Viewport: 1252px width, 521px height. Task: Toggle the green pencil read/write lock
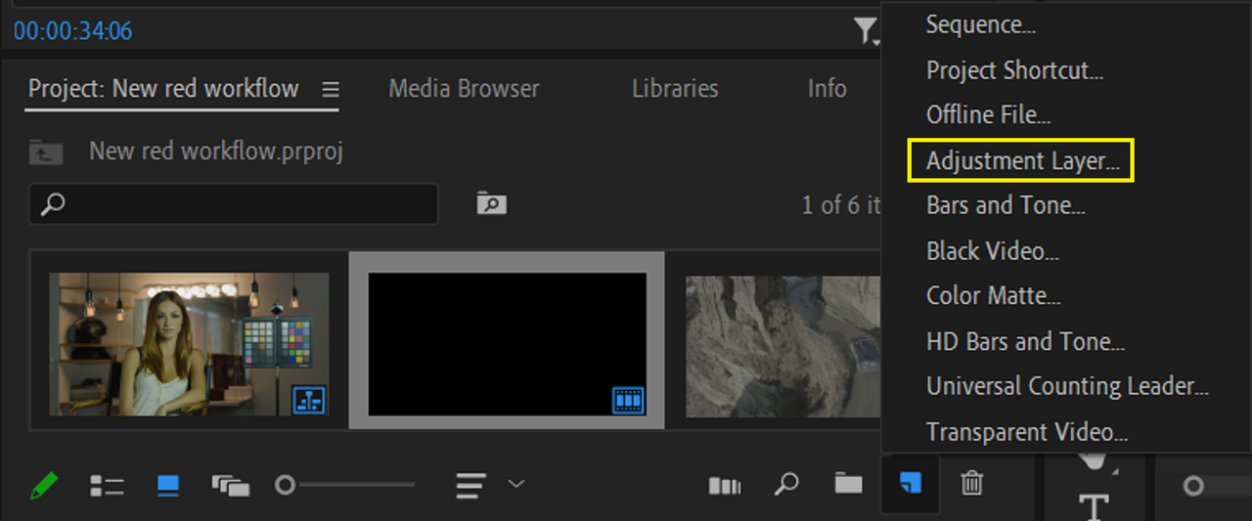tap(43, 485)
